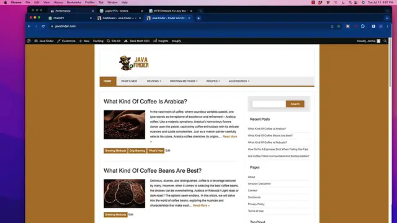Open a new tab with the plus button

click(198, 18)
